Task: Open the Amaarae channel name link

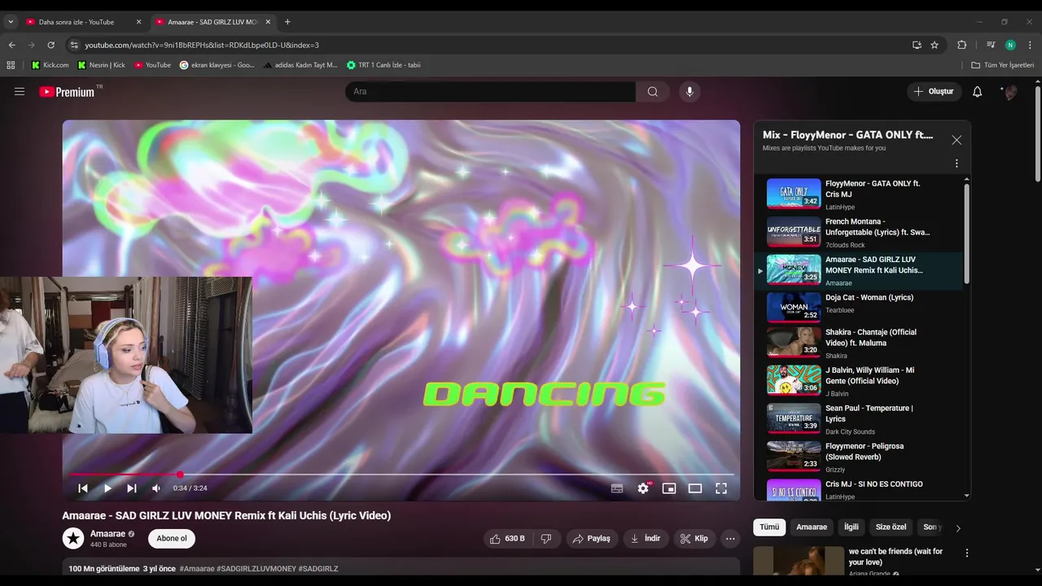Action: coord(107,534)
